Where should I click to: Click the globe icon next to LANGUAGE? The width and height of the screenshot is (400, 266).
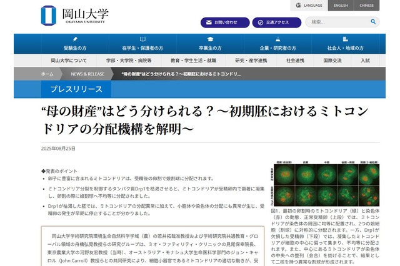(298, 6)
